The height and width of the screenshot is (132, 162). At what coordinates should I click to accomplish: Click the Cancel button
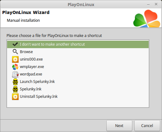click(147, 125)
